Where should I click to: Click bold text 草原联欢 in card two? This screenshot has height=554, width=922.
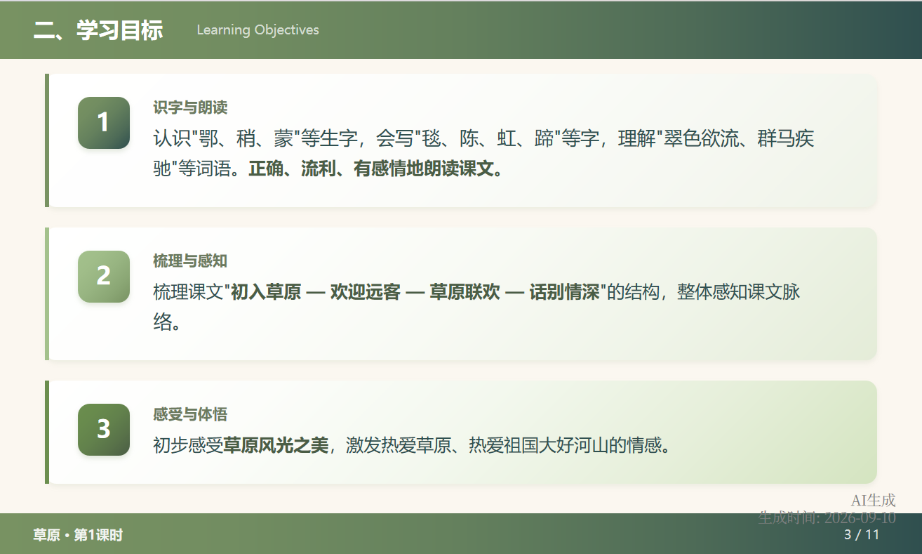coord(465,292)
